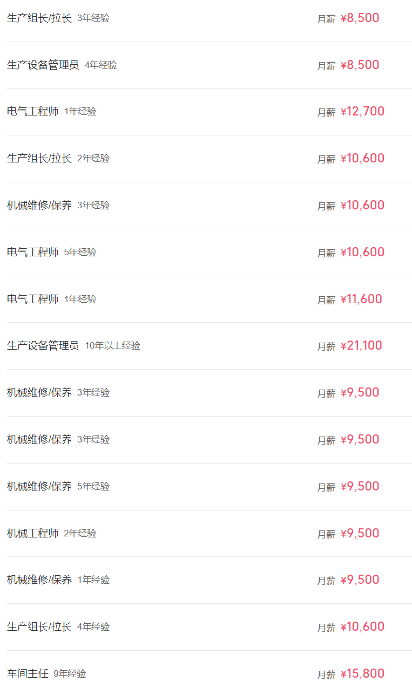Open the 车间主任 9年经验 listing

[x=209, y=673]
